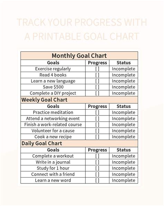Tick progress box for Save $500
The height and width of the screenshot is (206, 164).
click(97, 87)
